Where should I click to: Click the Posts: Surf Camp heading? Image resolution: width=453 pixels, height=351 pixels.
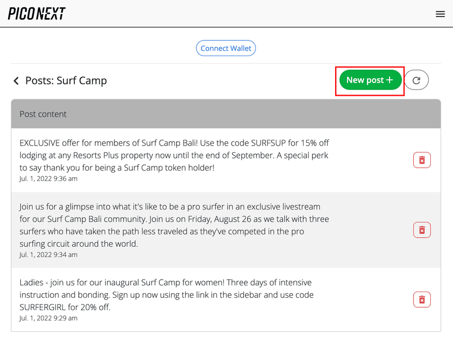(x=66, y=80)
